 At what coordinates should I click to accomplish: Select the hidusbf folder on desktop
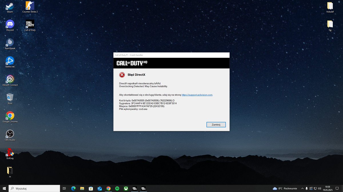pos(330,7)
